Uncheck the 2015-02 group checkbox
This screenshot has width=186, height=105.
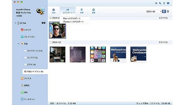(51, 18)
